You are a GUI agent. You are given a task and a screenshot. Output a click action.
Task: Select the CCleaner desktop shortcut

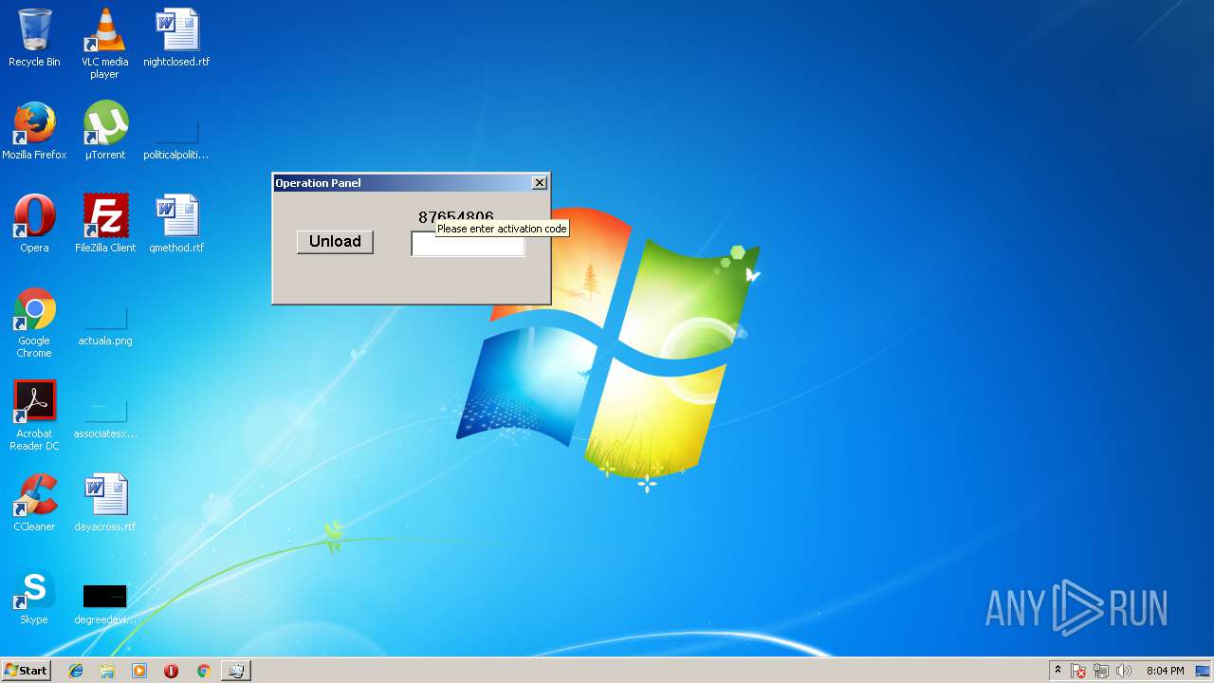pyautogui.click(x=34, y=503)
